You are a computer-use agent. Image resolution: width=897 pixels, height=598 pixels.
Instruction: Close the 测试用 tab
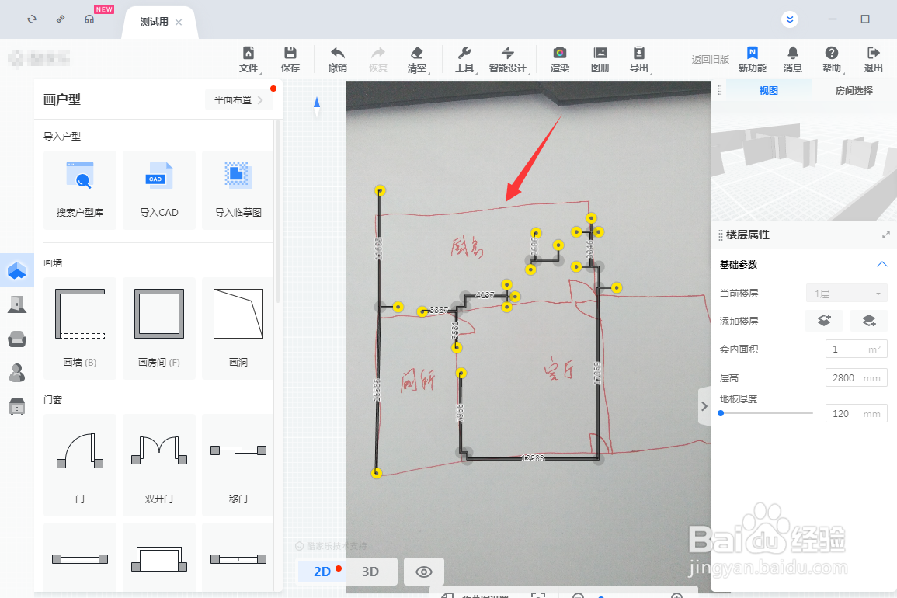point(179,23)
